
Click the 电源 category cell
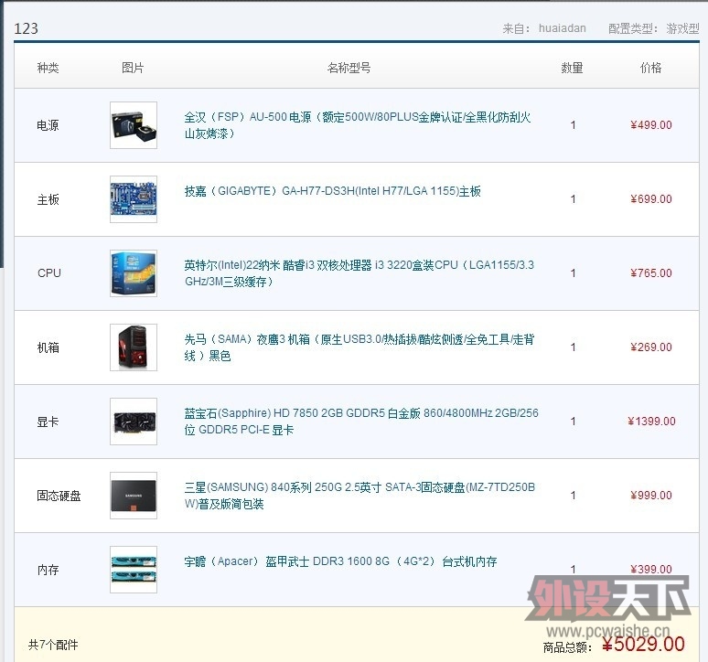48,125
